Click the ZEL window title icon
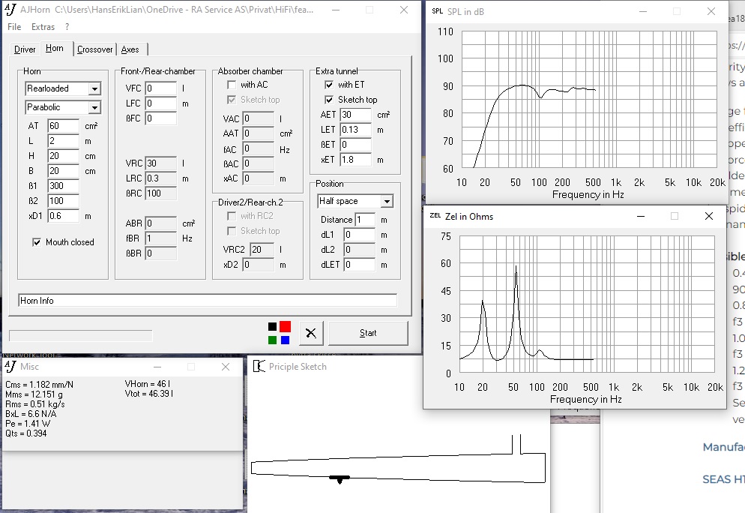This screenshot has height=513, width=745. (435, 216)
